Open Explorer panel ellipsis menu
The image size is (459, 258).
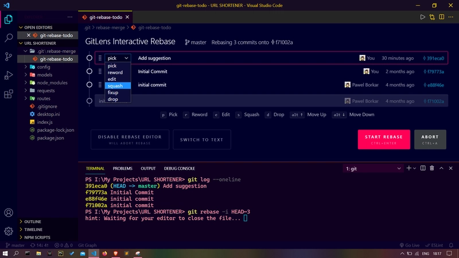pos(69,17)
